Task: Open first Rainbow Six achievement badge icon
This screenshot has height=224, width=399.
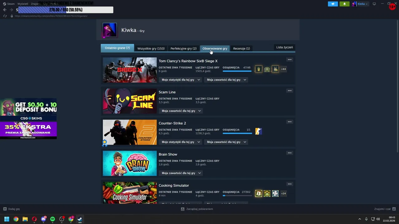Action: (258, 69)
